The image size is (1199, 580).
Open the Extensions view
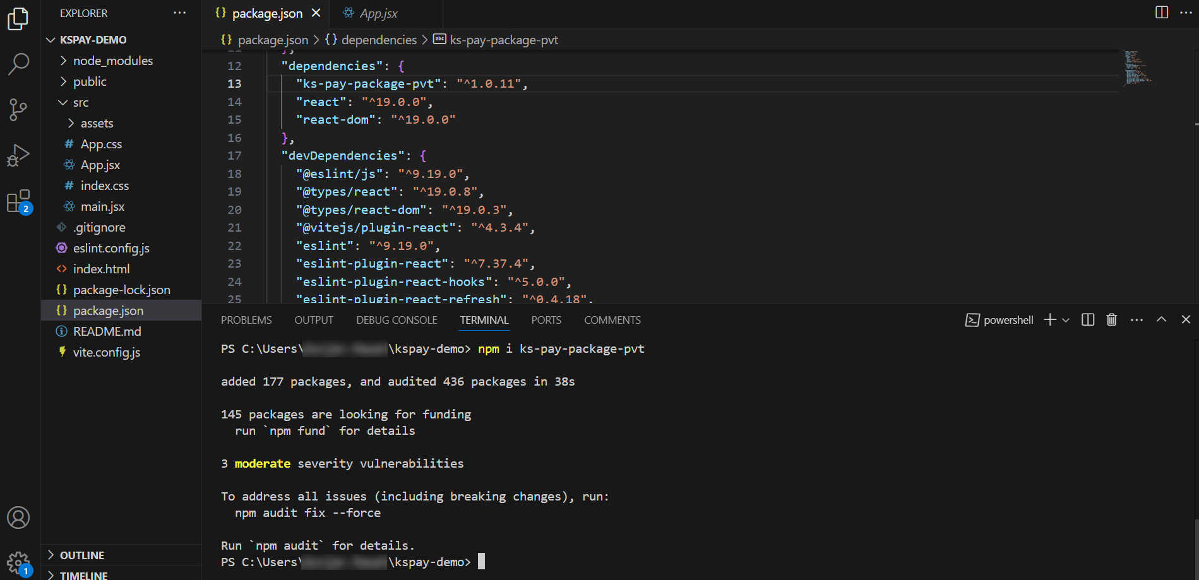coord(18,201)
